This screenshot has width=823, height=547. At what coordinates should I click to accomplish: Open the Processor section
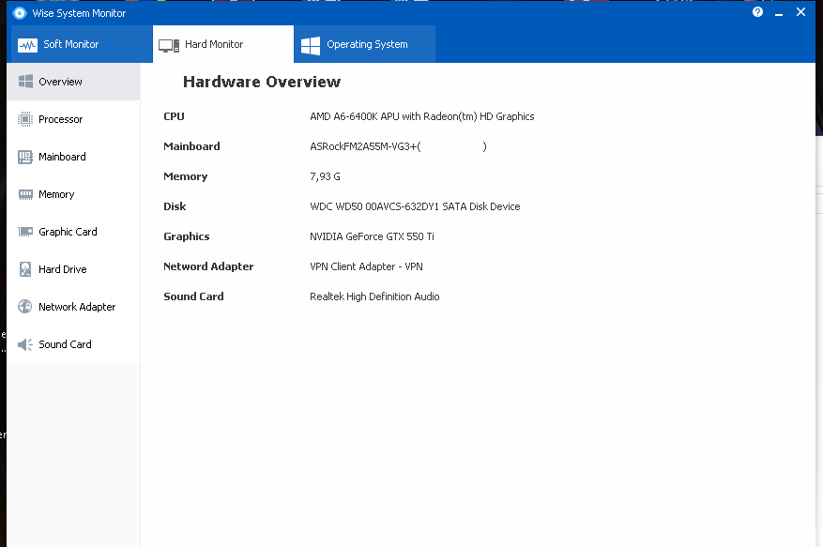73,119
